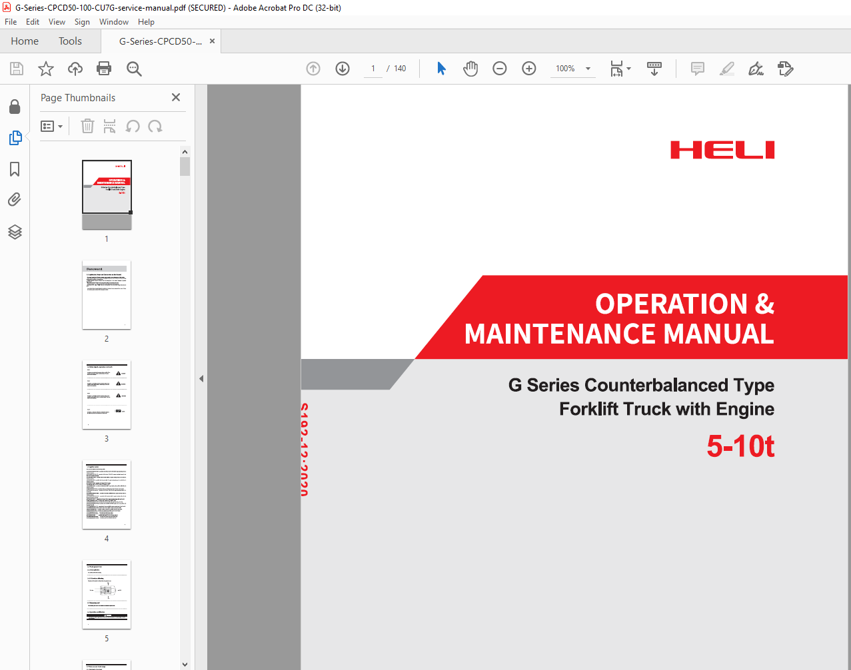Click the Save file icon

tap(17, 69)
